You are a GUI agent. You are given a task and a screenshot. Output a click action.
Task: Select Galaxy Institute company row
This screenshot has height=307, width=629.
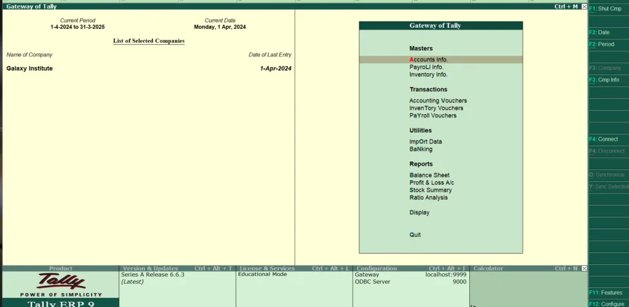(x=149, y=69)
